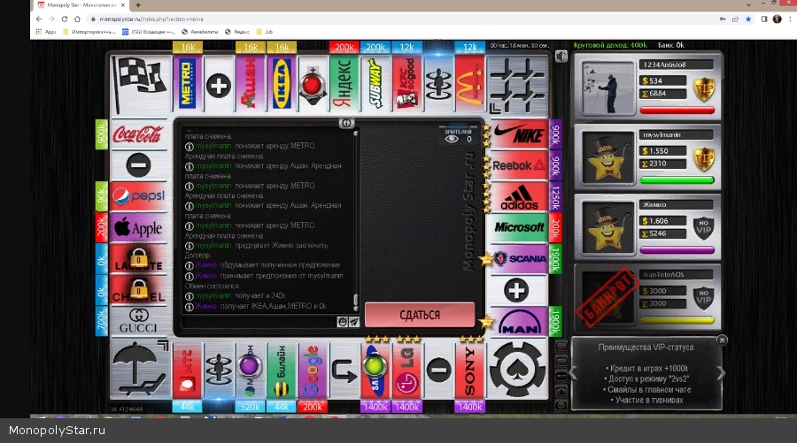
Task: Select the MAN property cell
Action: click(518, 322)
